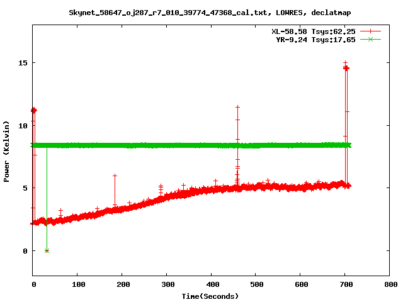
Task: Click the Time(Seconds) x-axis label
Action: 210,296
